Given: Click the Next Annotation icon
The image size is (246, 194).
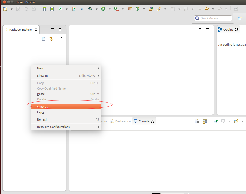Looking at the screenshot, I should point(172,9).
